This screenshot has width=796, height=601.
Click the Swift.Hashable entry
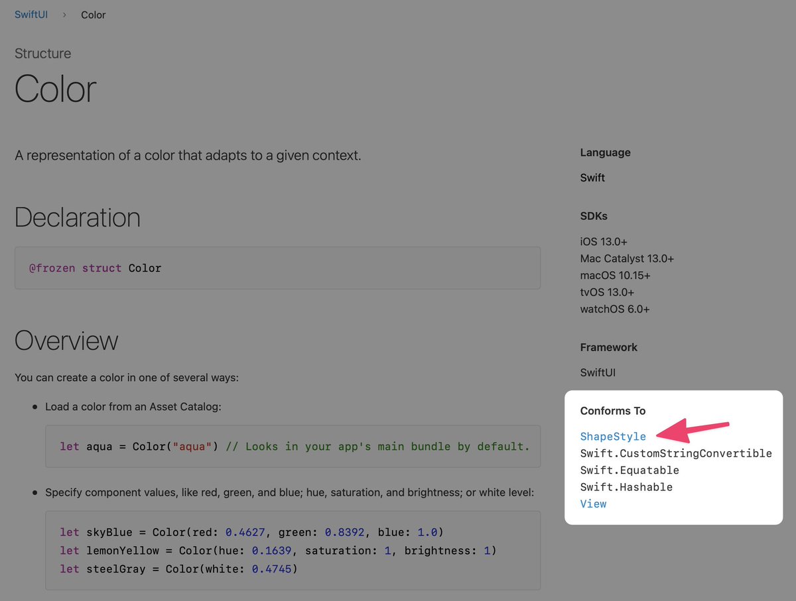pyautogui.click(x=626, y=487)
